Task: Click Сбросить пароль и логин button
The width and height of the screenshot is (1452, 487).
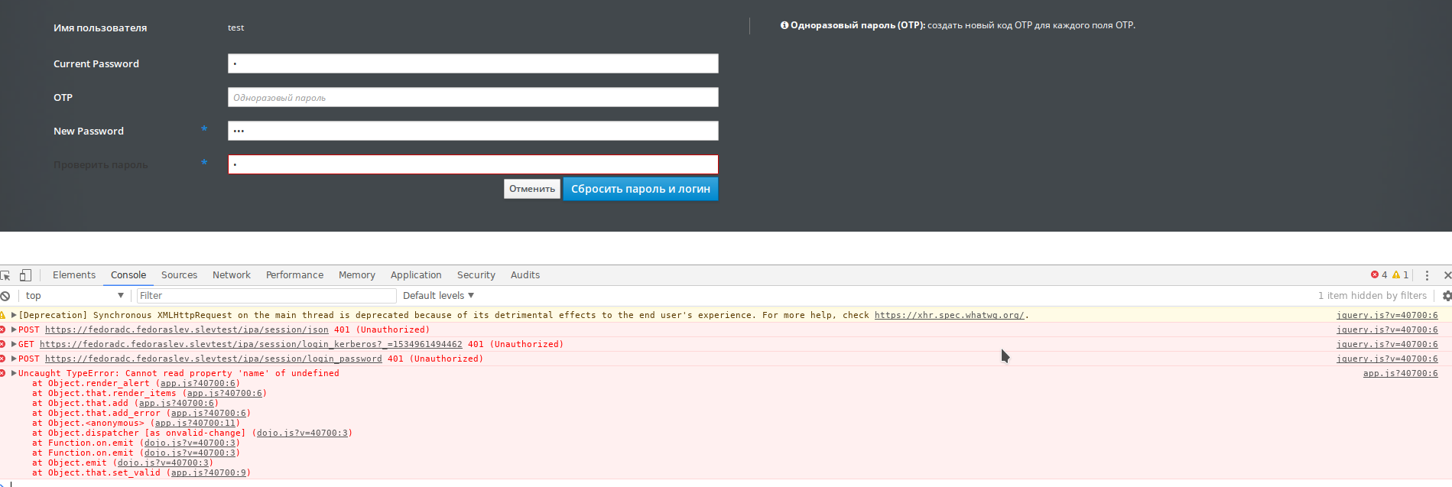Action: pyautogui.click(x=641, y=189)
